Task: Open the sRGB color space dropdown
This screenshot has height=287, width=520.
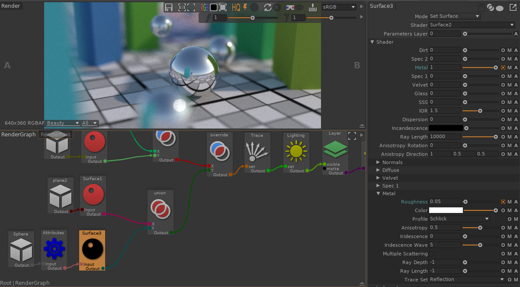Action: point(339,7)
